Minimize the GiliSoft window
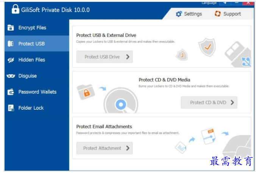 pos(237,3)
